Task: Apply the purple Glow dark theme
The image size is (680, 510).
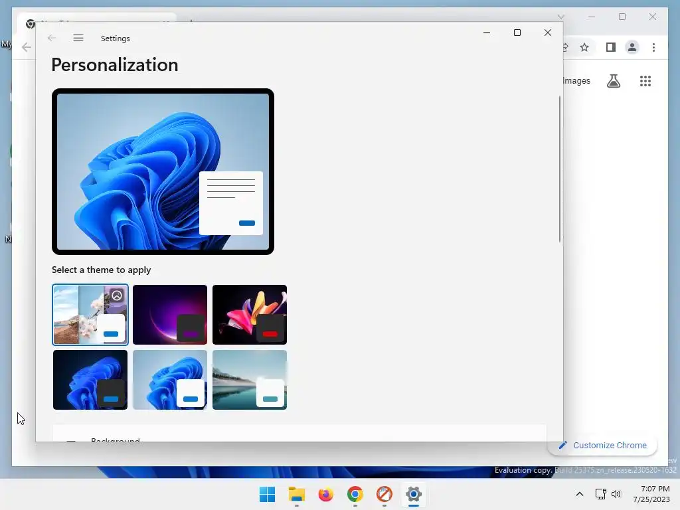Action: tap(170, 315)
